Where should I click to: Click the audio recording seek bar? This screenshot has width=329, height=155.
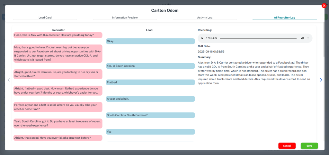click(x=258, y=38)
